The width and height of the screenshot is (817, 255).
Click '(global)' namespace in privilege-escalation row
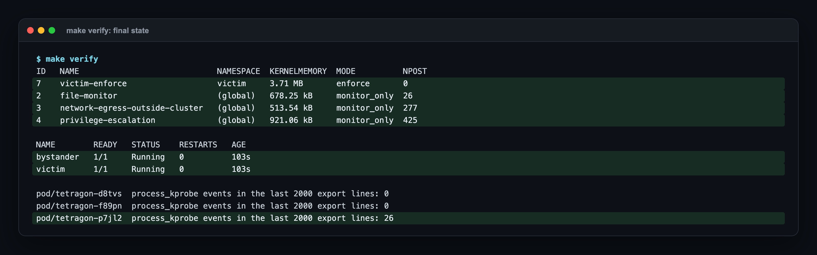(236, 120)
